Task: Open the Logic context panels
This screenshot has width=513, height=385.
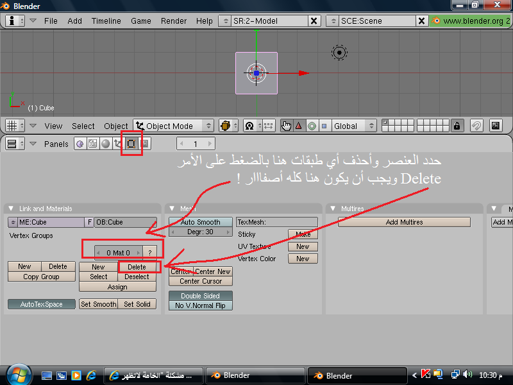Action: [80, 144]
